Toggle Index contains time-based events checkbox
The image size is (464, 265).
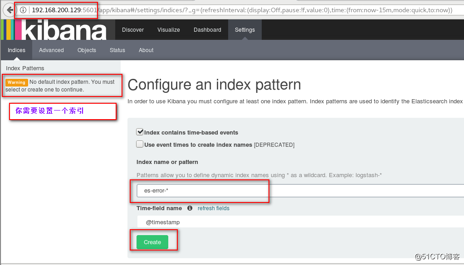[x=140, y=132]
